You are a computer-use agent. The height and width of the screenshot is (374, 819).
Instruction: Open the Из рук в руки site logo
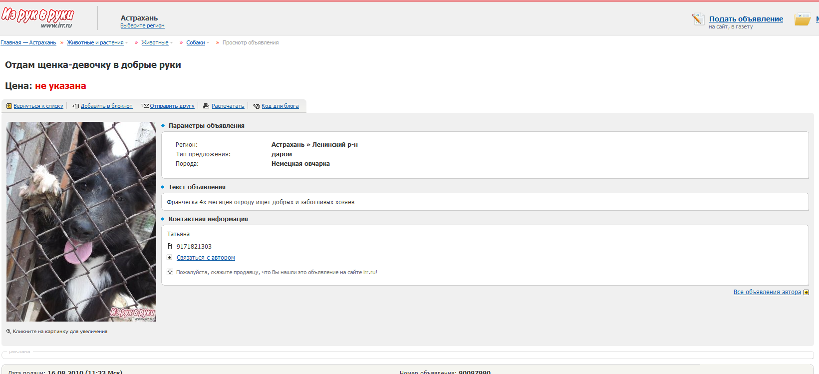(38, 18)
